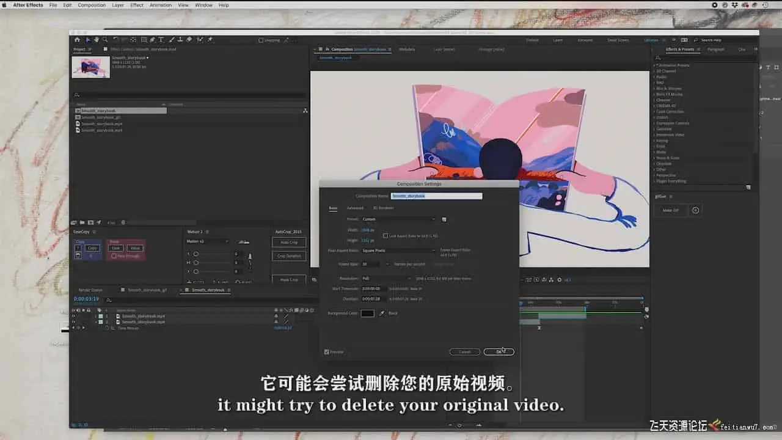This screenshot has height=440, width=782.
Task: Select the Brush tool
Action: coord(171,40)
